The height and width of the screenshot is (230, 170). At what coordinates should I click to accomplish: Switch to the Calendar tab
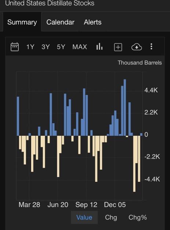point(60,22)
